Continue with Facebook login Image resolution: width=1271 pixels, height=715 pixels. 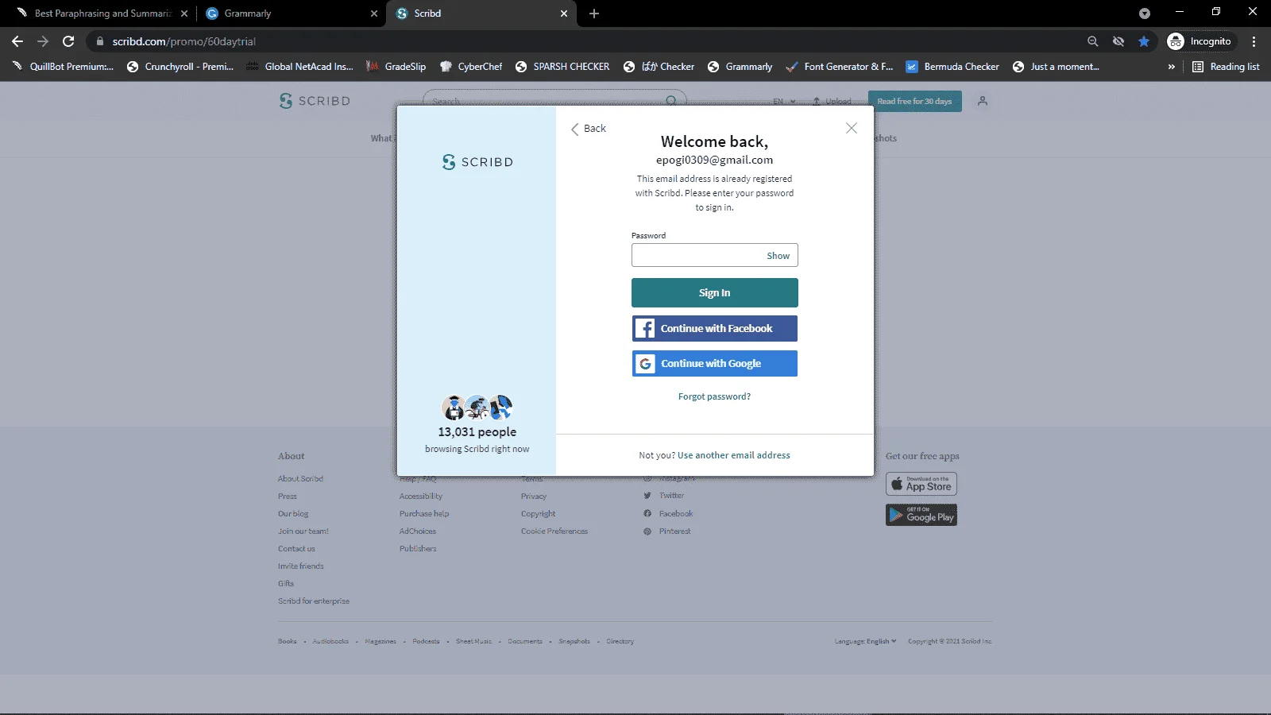(x=714, y=328)
